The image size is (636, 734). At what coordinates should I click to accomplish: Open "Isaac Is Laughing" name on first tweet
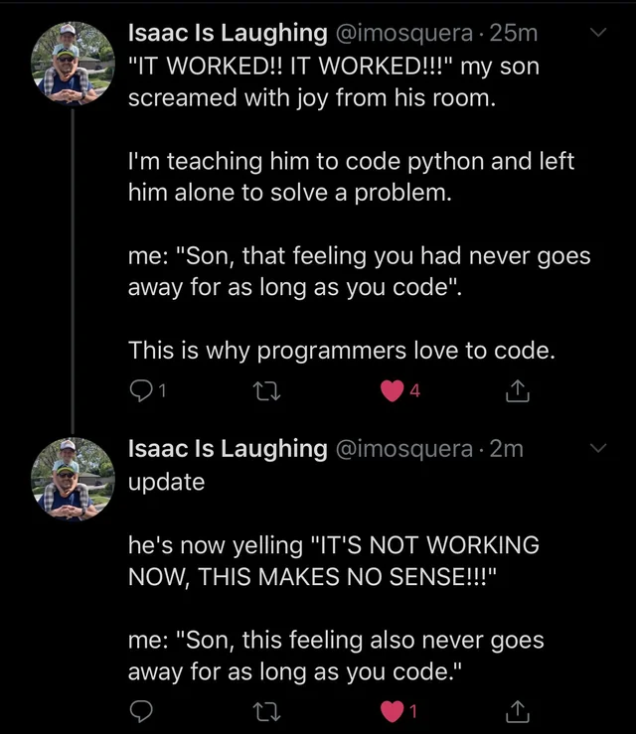click(x=228, y=33)
